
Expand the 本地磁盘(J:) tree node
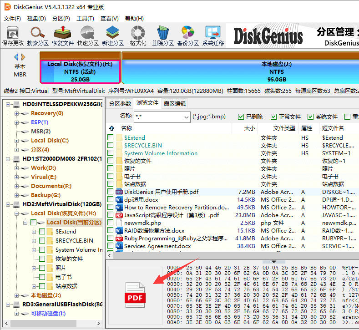tap(16, 295)
